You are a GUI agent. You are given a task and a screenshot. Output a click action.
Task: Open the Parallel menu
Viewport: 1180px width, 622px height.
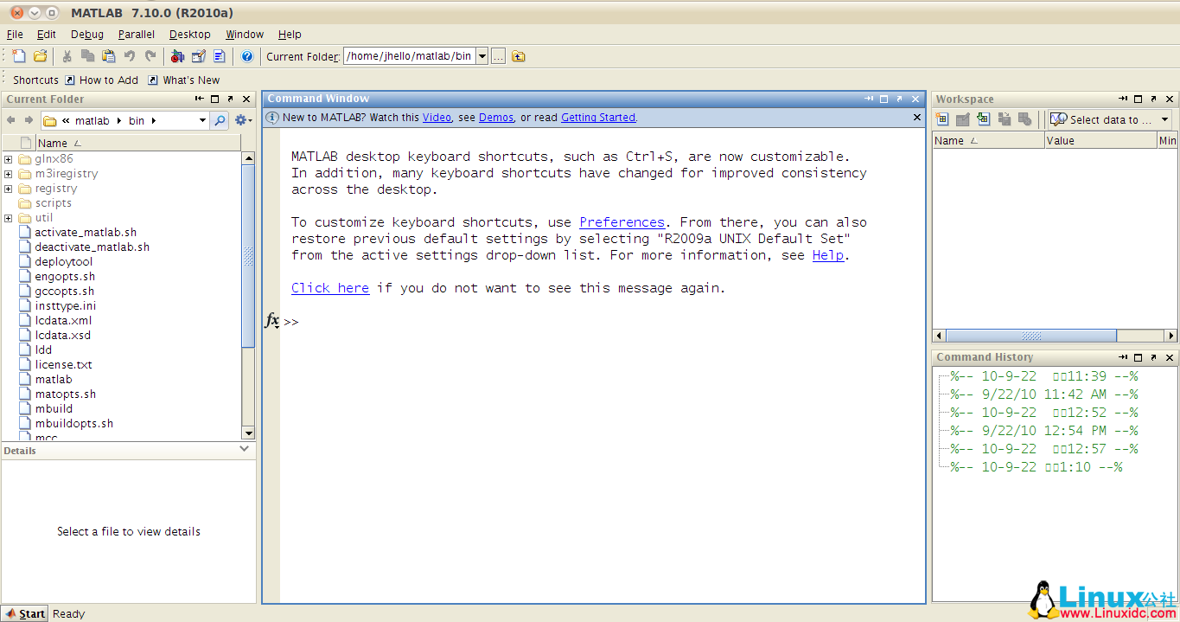[x=137, y=34]
